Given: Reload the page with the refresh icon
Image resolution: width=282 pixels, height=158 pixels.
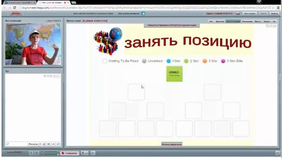Looking at the screenshot, I should [x=15, y=8].
